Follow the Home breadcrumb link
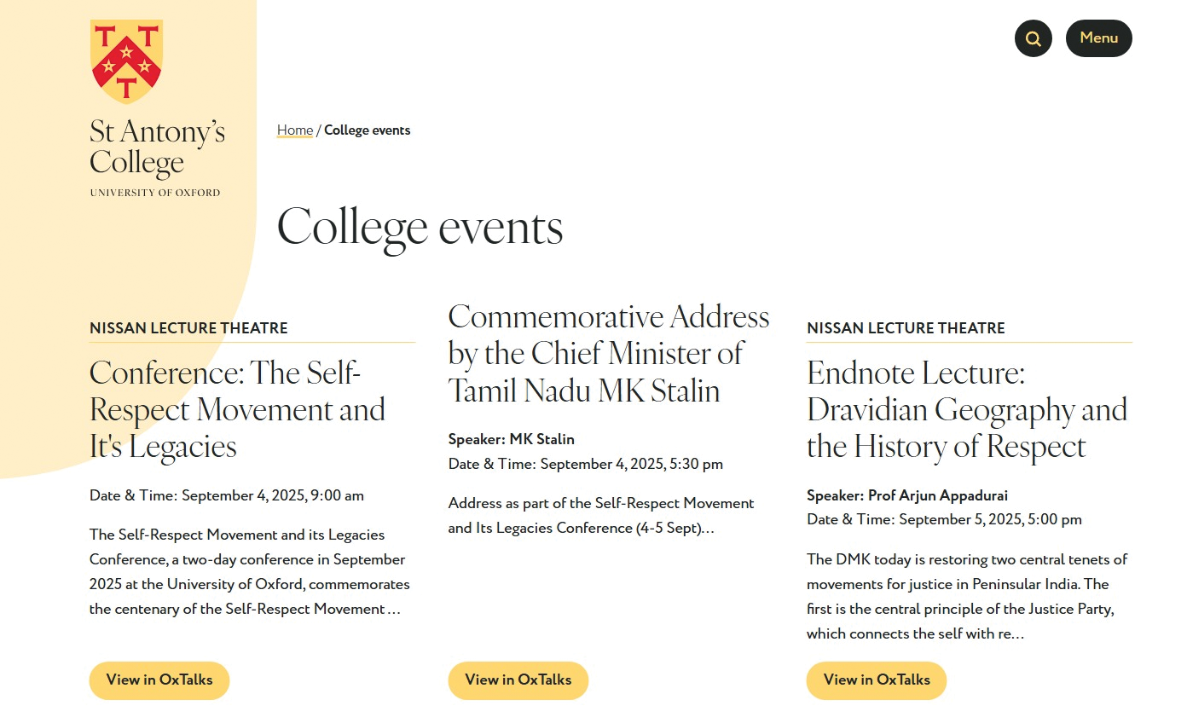This screenshot has width=1187, height=723. click(295, 130)
